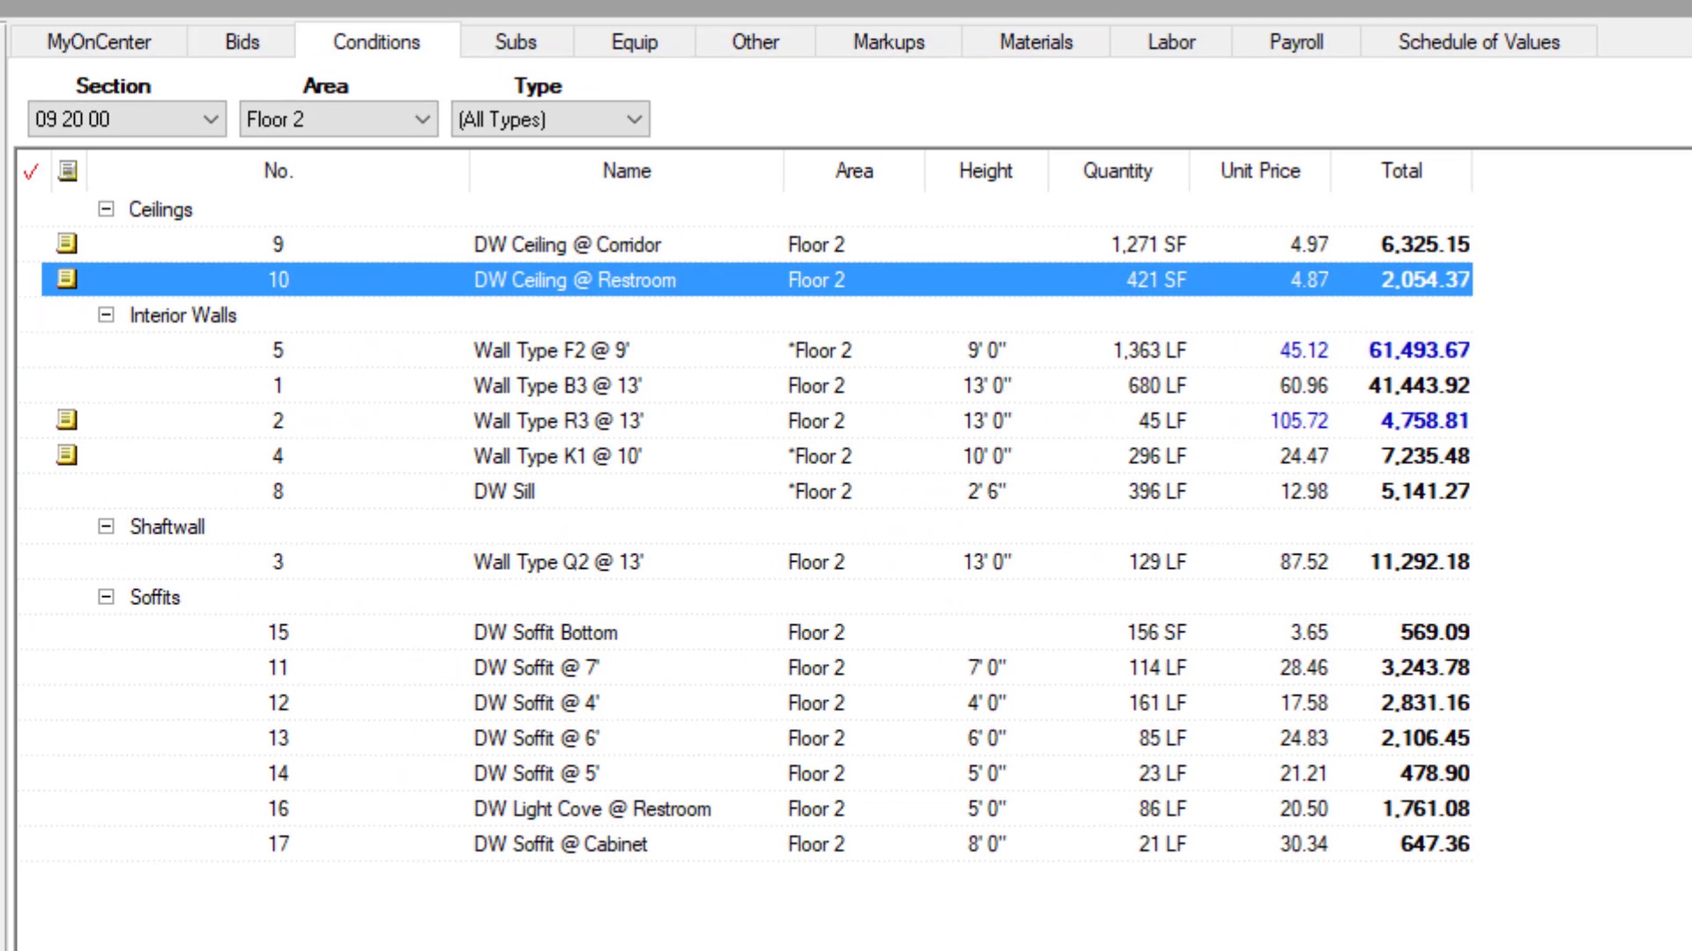Collapse the Interior Walls group
The width and height of the screenshot is (1692, 951).
106,315
